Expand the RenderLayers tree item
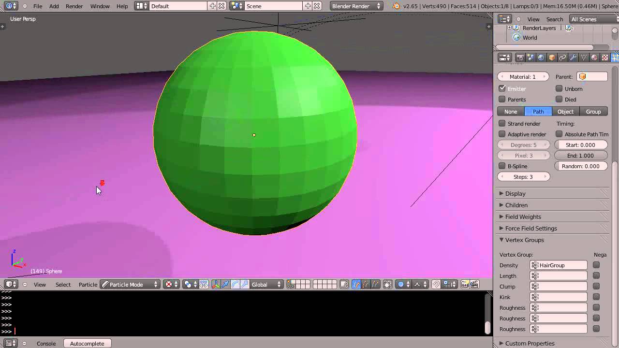Viewport: 619px width, 348px height. (509, 28)
